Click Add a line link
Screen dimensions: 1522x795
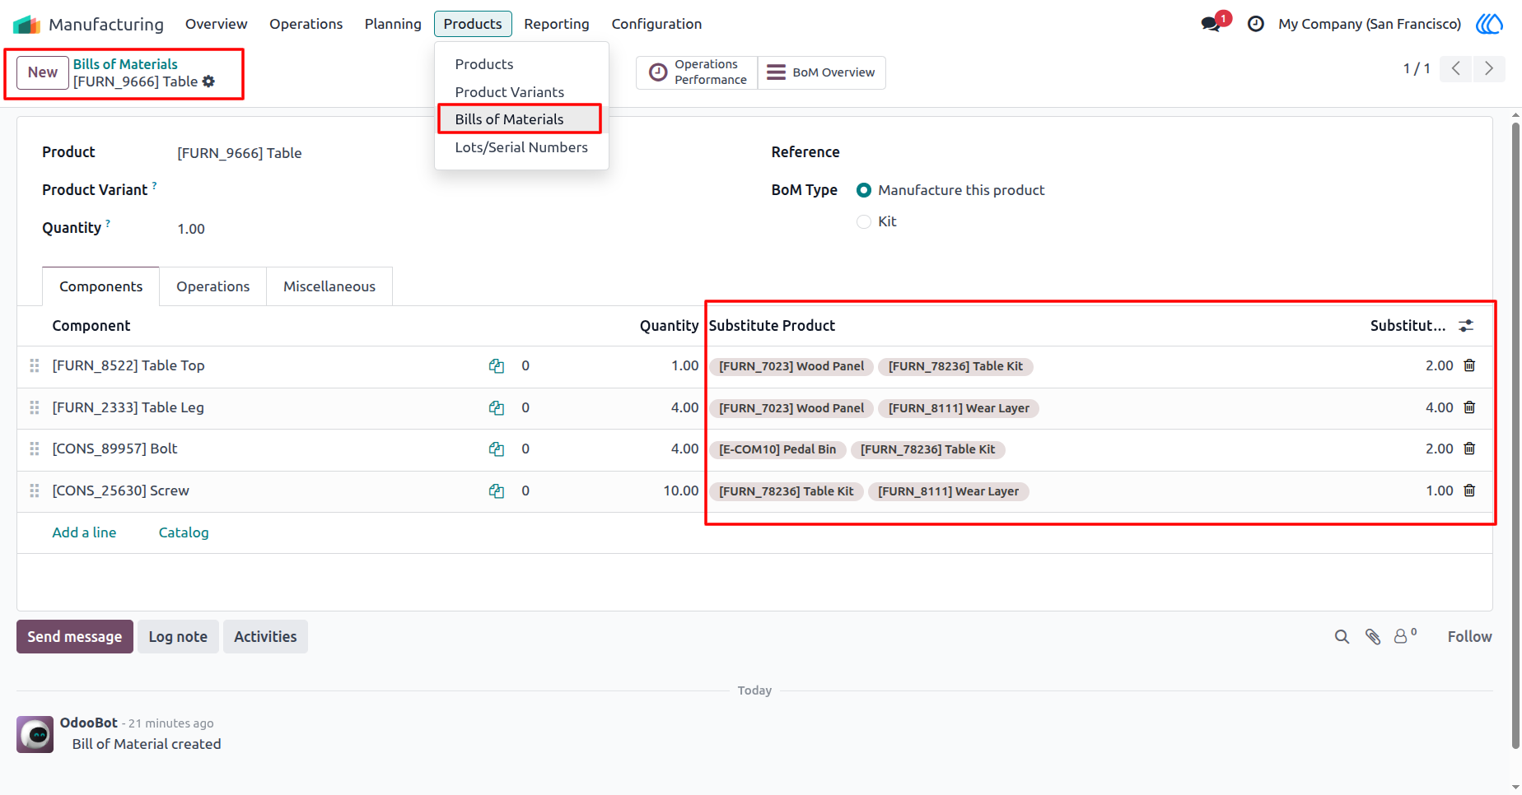click(x=84, y=532)
